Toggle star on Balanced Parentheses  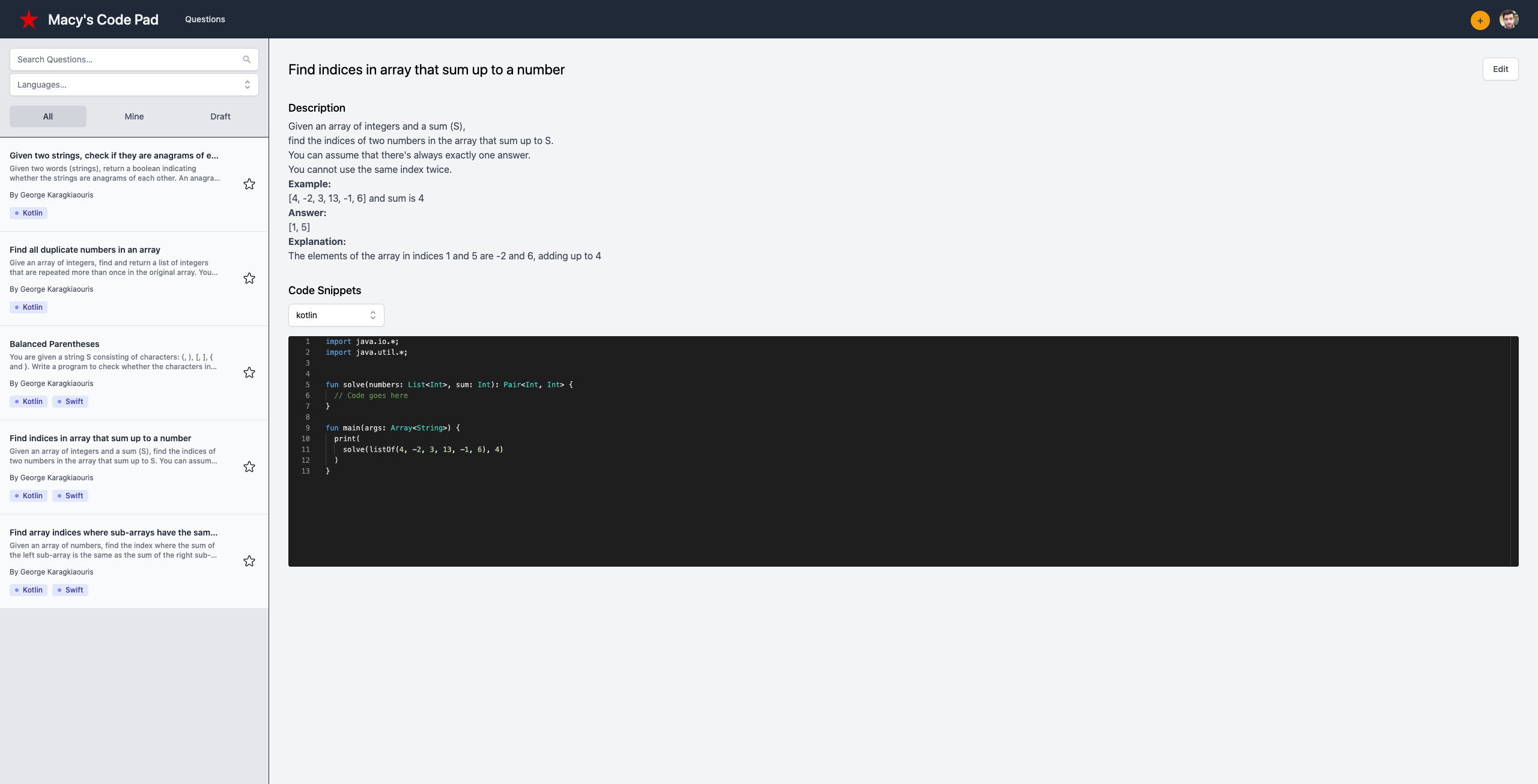pos(249,373)
